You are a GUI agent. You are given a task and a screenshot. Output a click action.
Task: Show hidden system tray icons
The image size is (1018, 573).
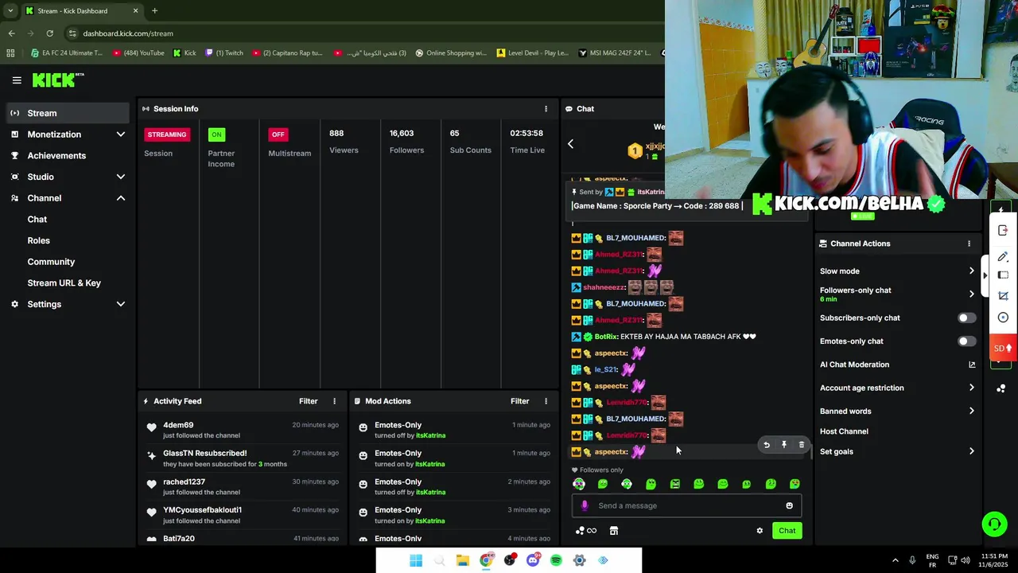(x=895, y=560)
